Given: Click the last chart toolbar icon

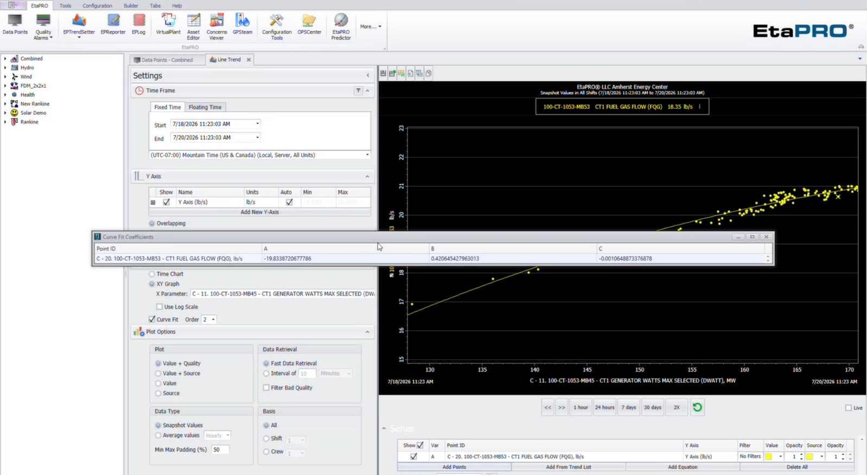Looking at the screenshot, I should coord(429,73).
